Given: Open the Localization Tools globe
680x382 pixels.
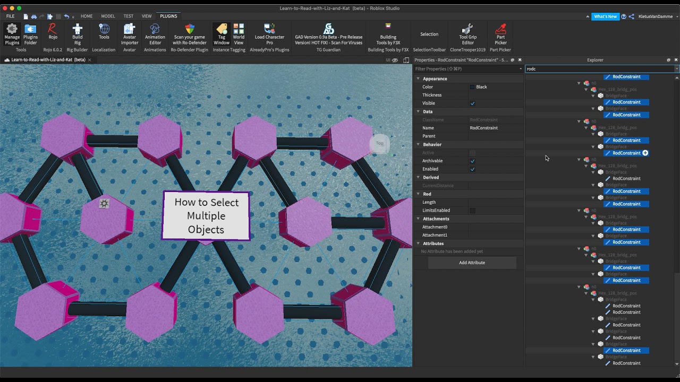Looking at the screenshot, I should (x=104, y=32).
